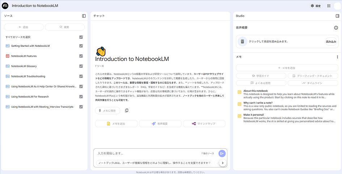
Task: Open the Why can't I write a note? note
Action: (x=287, y=106)
